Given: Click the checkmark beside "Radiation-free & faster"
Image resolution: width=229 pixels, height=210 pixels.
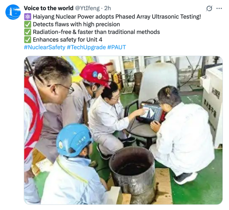Looking at the screenshot, I should click(27, 32).
